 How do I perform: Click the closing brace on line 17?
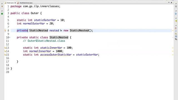18,62
